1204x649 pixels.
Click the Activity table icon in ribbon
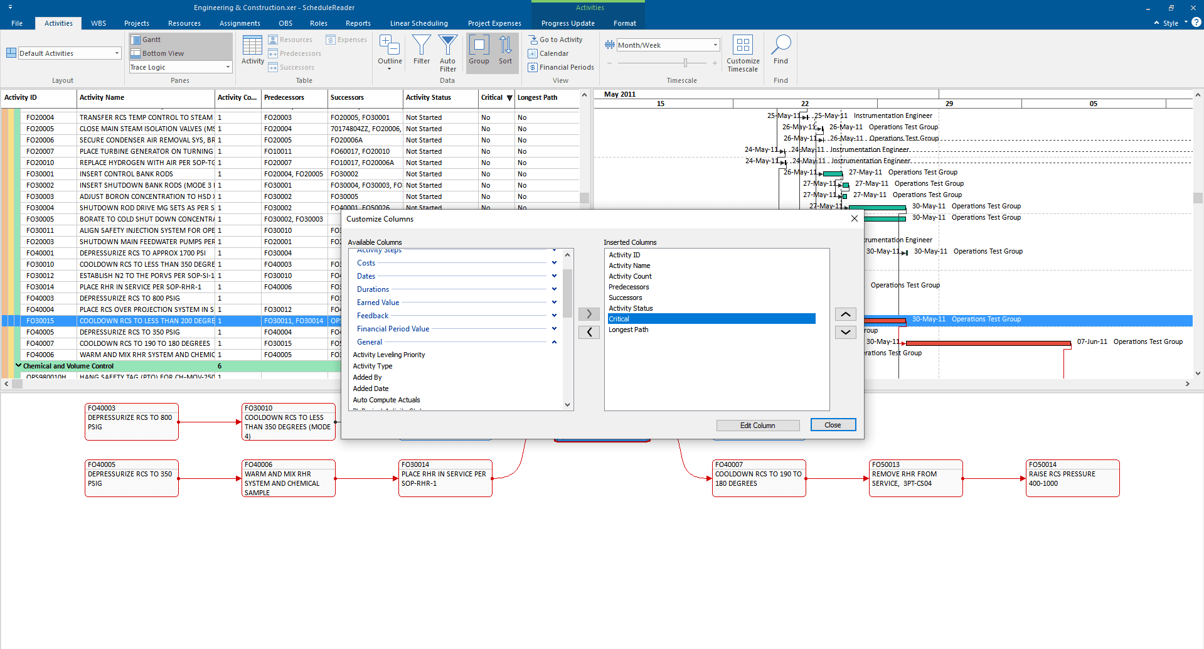point(252,50)
